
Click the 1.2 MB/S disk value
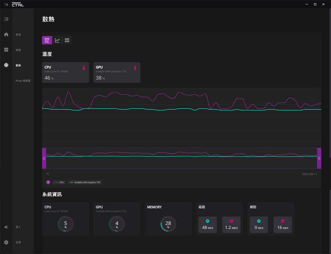pyautogui.click(x=231, y=227)
